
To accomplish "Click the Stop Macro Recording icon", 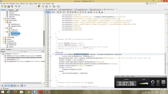I will (96, 12).
